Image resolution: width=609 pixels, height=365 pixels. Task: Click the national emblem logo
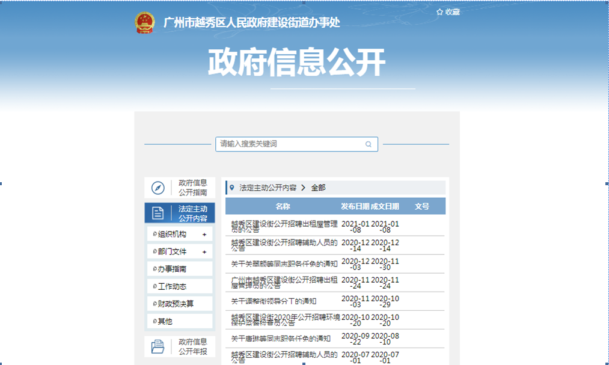144,23
